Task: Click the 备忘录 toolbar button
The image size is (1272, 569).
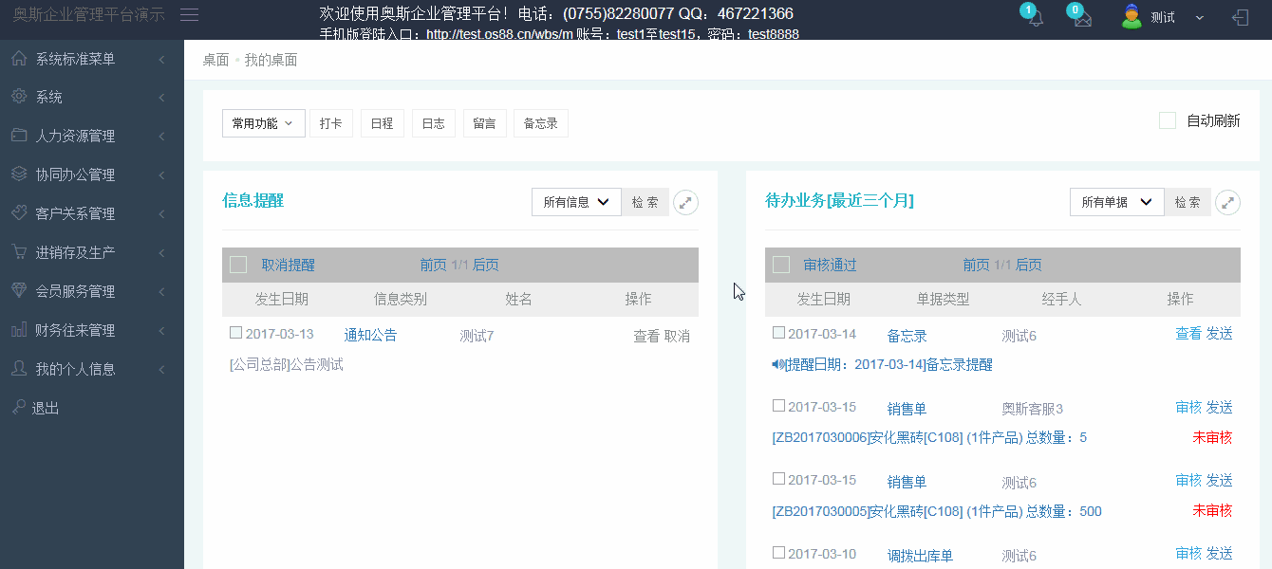Action: (541, 123)
